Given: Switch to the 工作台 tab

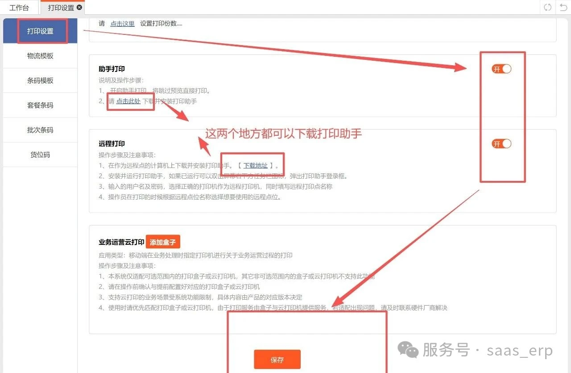Looking at the screenshot, I should 19,8.
